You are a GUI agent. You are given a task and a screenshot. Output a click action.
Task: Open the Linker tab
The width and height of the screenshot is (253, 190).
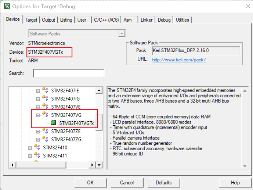tap(147, 20)
